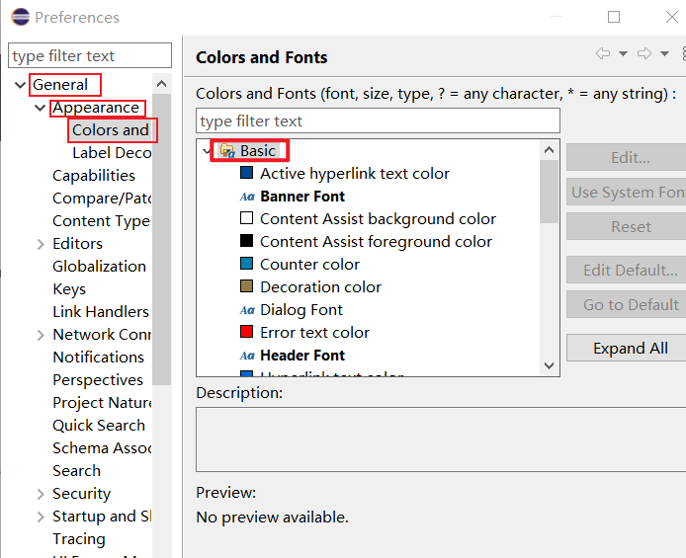Click the Dialog Font Aa icon

tap(247, 310)
